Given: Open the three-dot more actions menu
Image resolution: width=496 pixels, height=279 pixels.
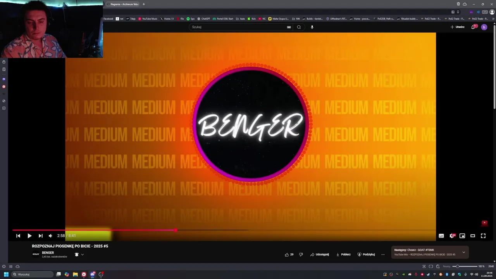Looking at the screenshot, I should tap(383, 255).
